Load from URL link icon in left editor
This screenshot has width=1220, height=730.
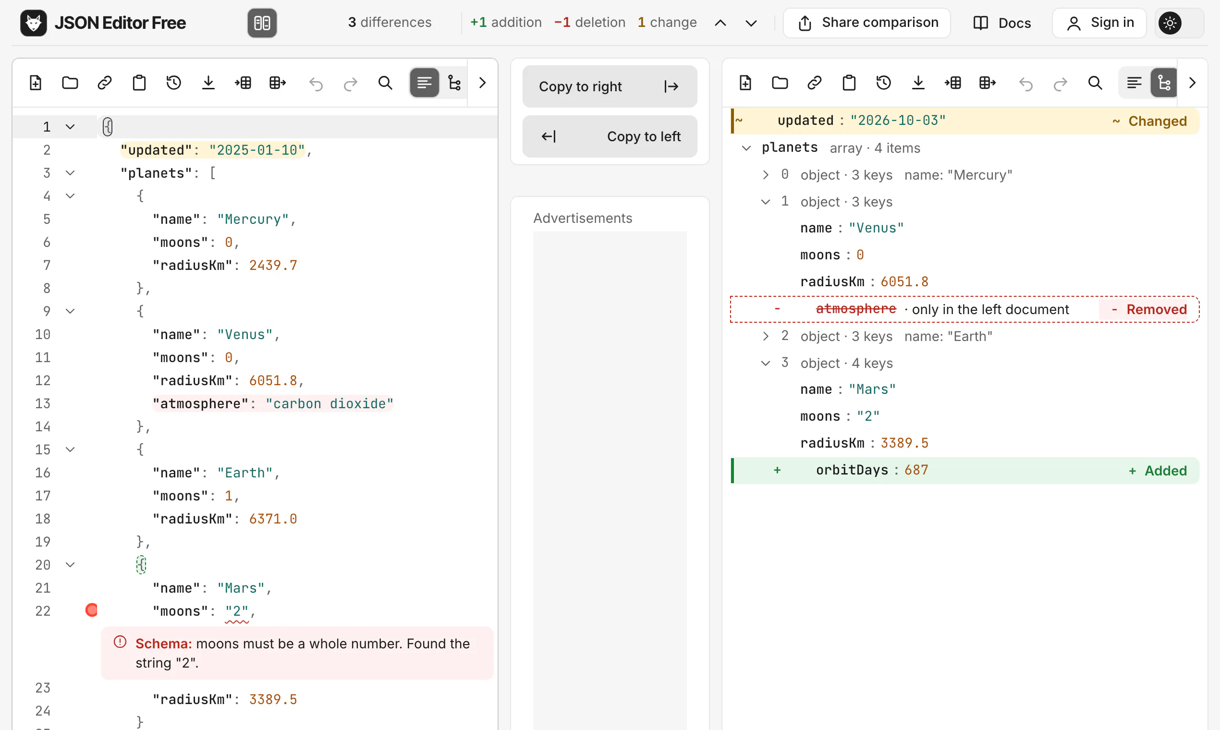tap(105, 83)
